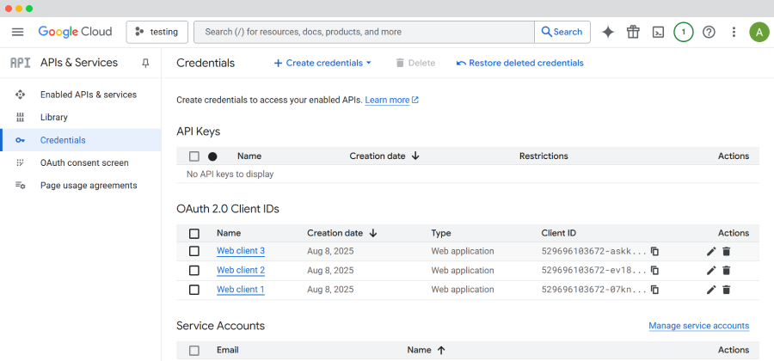Open Page usage agreements
774x361 pixels.
(x=81, y=186)
